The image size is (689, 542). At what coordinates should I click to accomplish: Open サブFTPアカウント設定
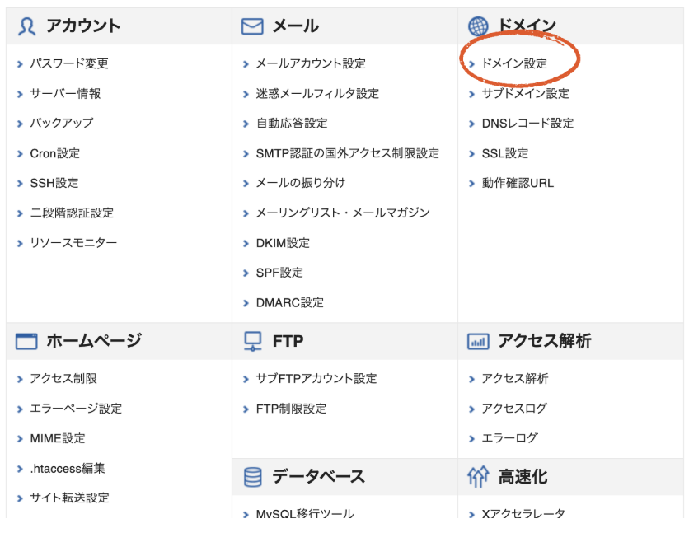[x=316, y=379]
